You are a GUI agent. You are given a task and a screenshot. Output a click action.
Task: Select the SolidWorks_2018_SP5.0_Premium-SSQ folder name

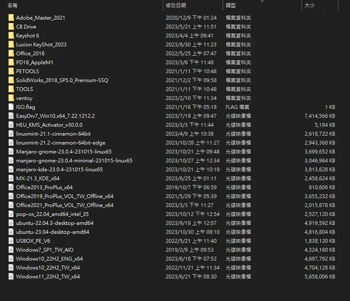pyautogui.click(x=62, y=80)
